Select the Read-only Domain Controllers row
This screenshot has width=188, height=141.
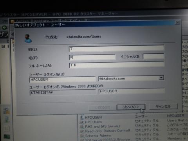click(x=133, y=131)
